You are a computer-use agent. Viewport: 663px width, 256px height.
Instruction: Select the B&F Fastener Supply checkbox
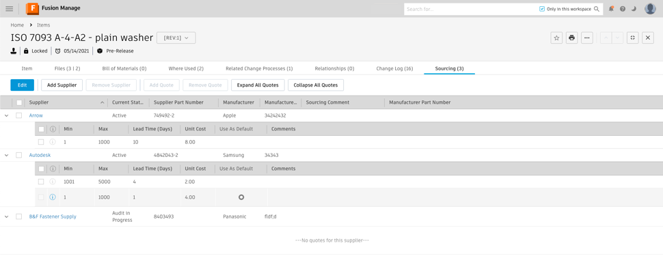(x=18, y=216)
